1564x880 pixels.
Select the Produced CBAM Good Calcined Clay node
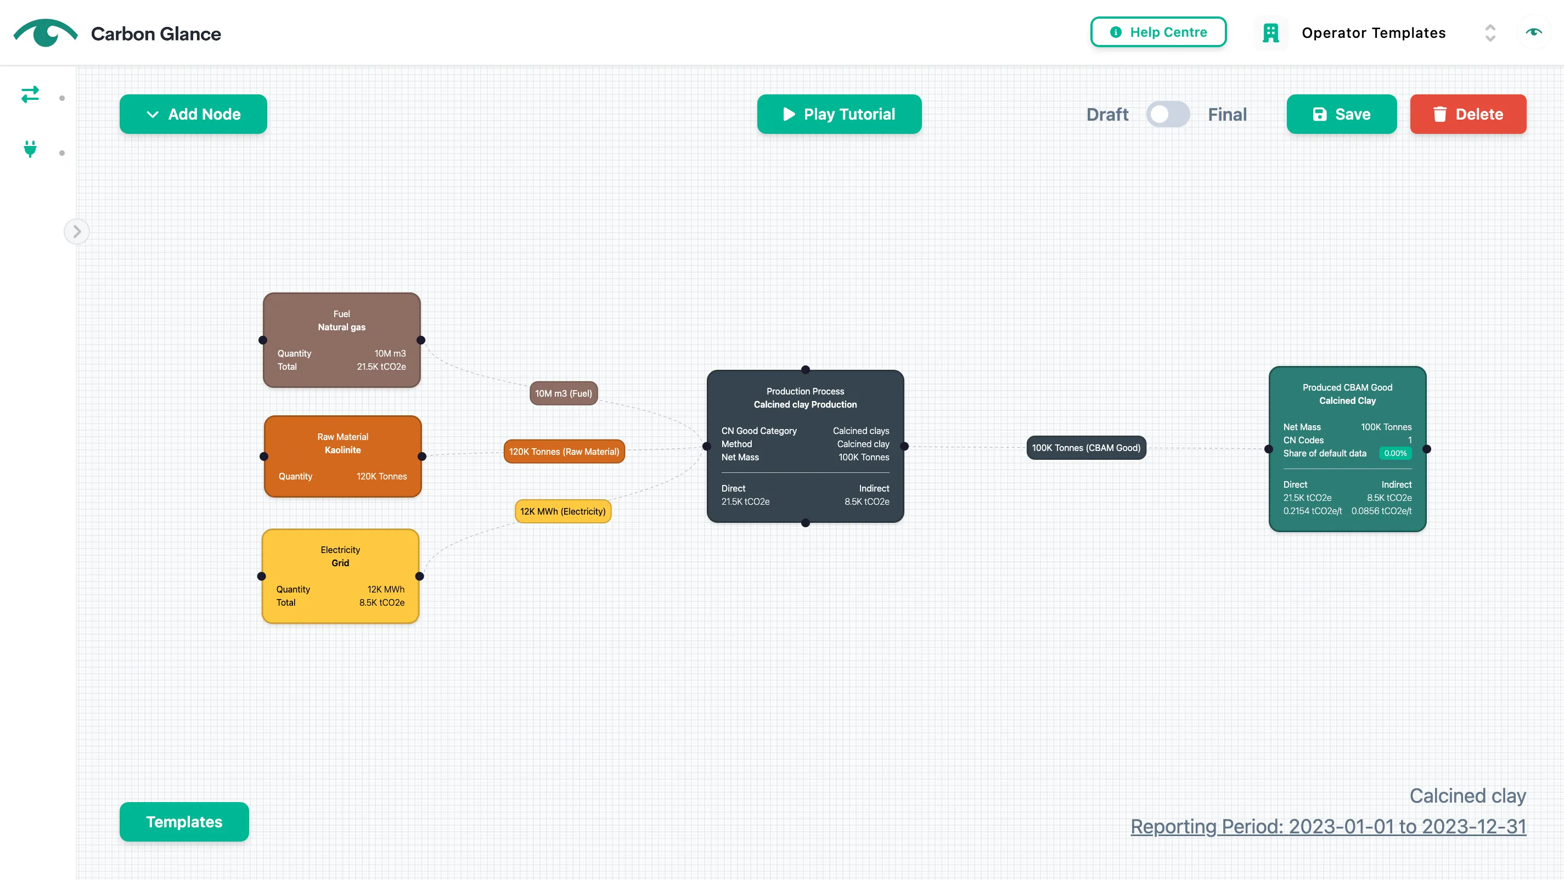pyautogui.click(x=1347, y=449)
